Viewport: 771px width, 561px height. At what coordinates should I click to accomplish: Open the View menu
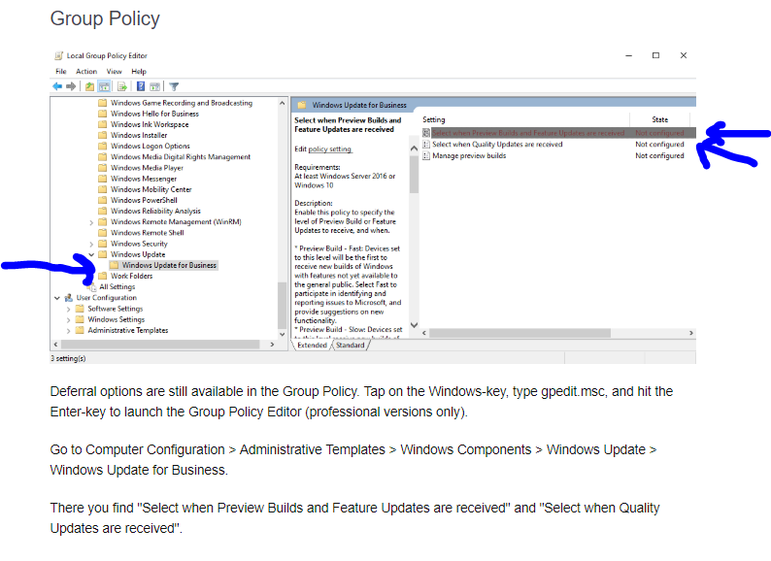pyautogui.click(x=114, y=71)
